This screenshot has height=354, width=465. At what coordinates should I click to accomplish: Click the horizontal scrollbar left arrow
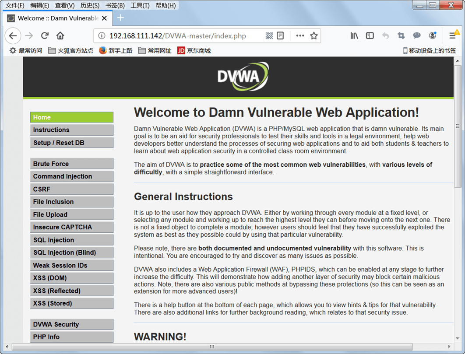coord(7,347)
